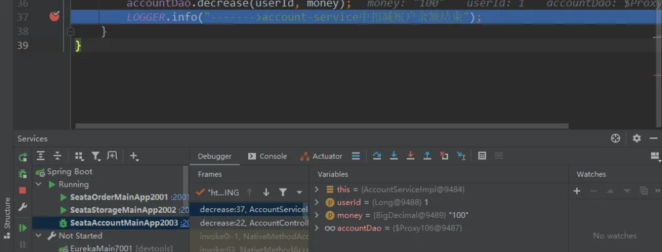The width and height of the screenshot is (662, 252).
Task: Open the wrench settings icon in the Services sidebar
Action: 23,207
